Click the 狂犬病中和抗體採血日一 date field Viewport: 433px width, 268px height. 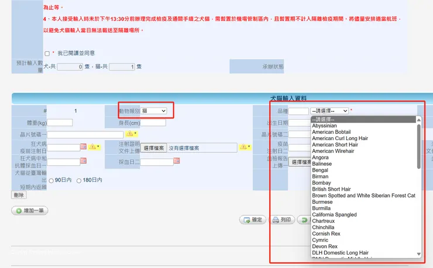[x=64, y=162]
